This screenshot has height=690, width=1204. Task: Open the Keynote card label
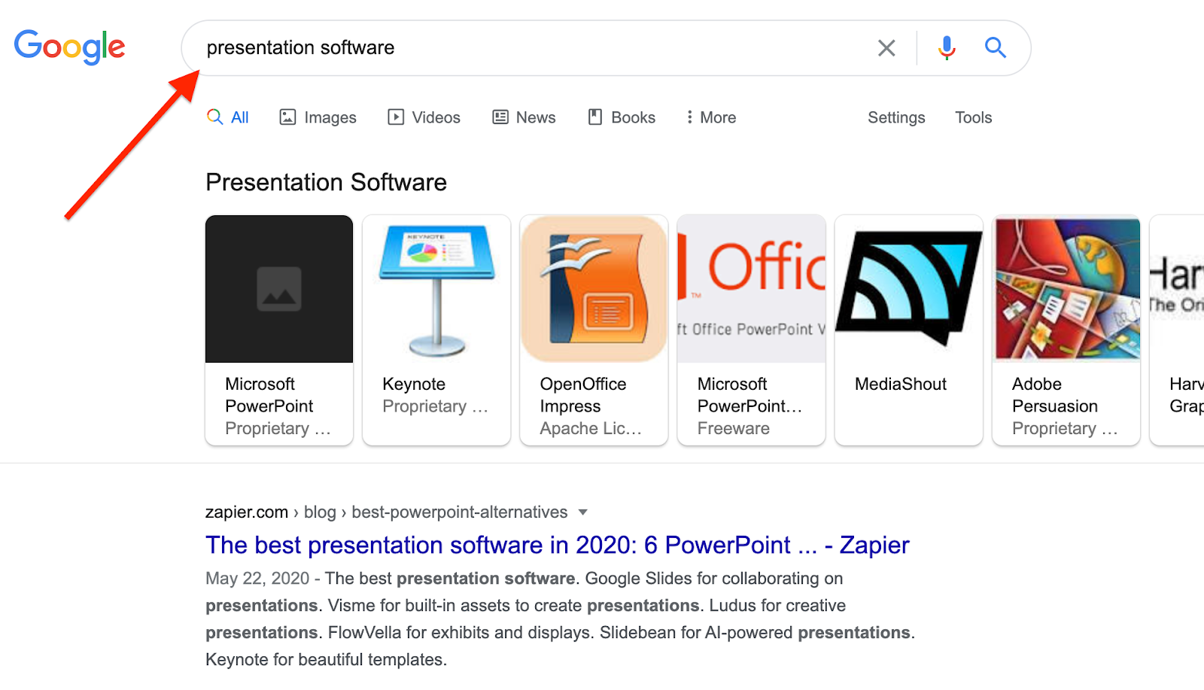[414, 384]
